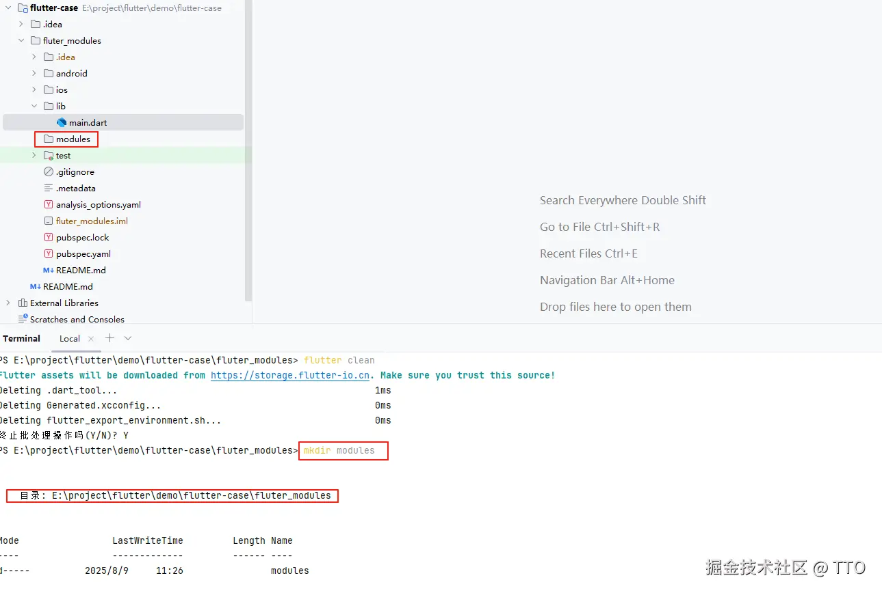Viewport: 882px width, 593px height.
Task: Click the .gitignore file icon
Action: coord(49,172)
